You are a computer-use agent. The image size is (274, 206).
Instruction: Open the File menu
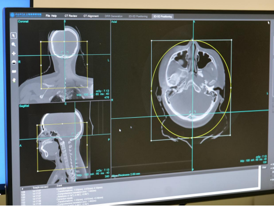[48, 16]
